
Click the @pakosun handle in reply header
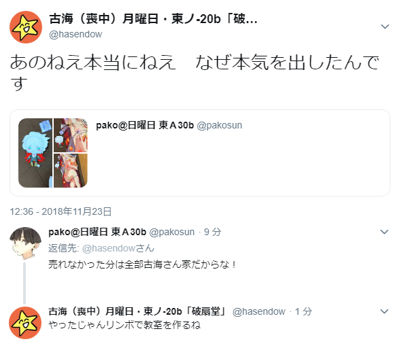tap(172, 232)
